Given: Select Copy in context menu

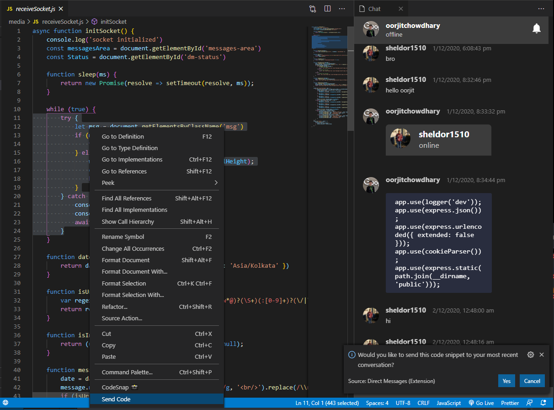Looking at the screenshot, I should 156,345.
